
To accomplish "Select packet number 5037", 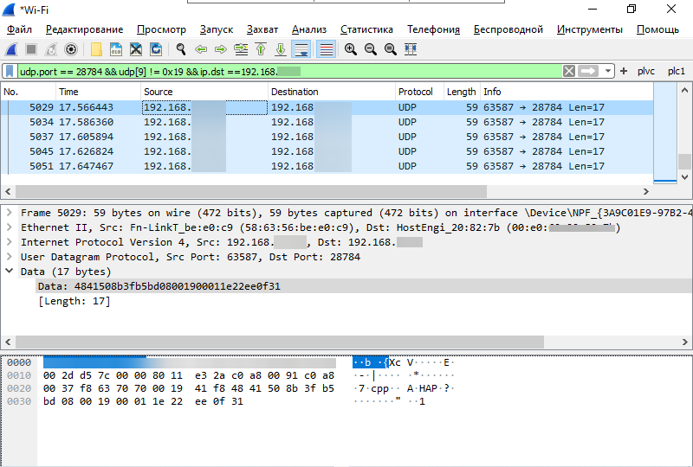I will pyautogui.click(x=327, y=137).
